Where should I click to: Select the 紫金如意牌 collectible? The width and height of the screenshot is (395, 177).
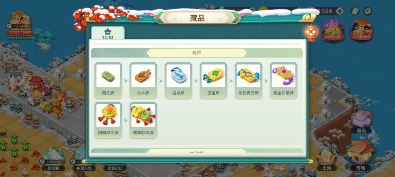click(283, 80)
